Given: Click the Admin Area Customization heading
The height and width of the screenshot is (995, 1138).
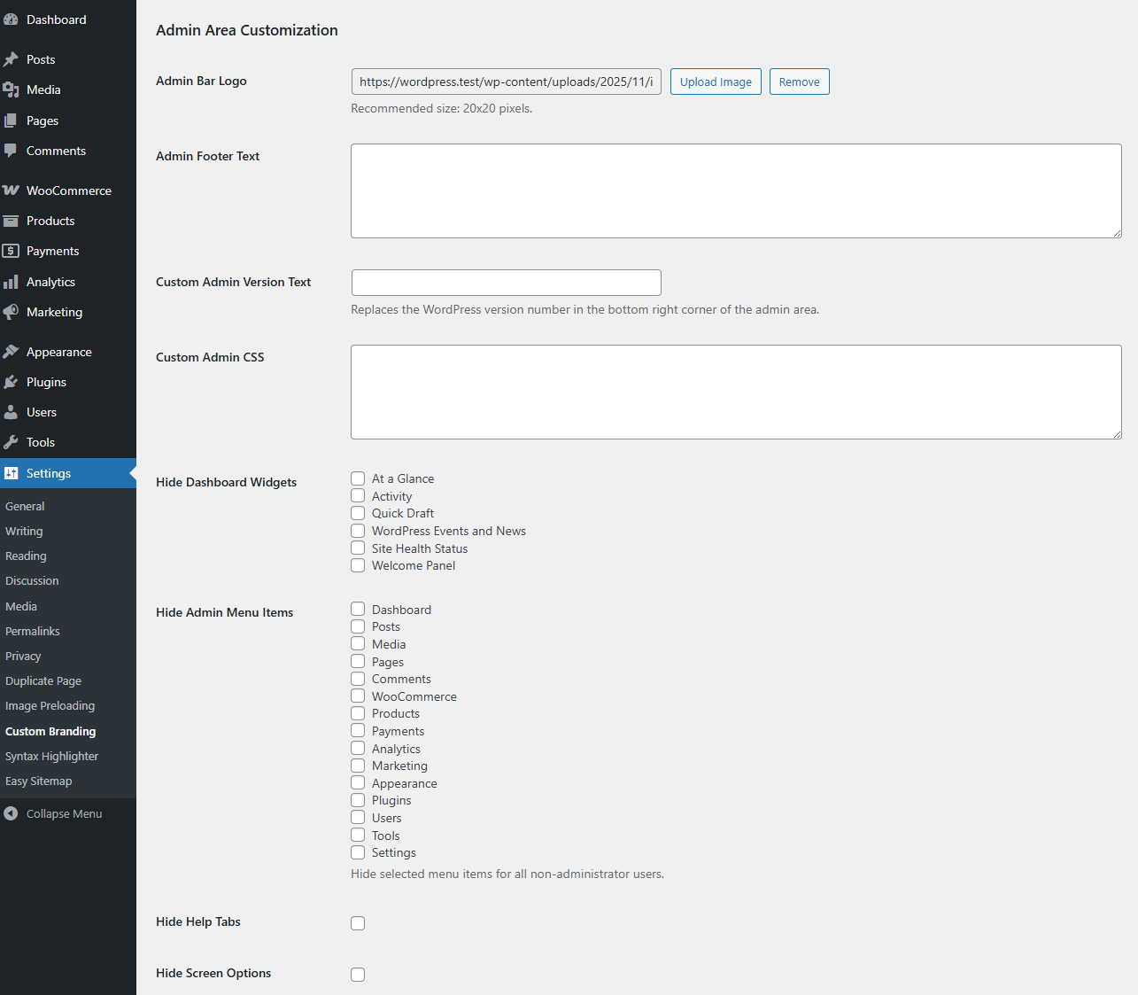Looking at the screenshot, I should [x=247, y=30].
